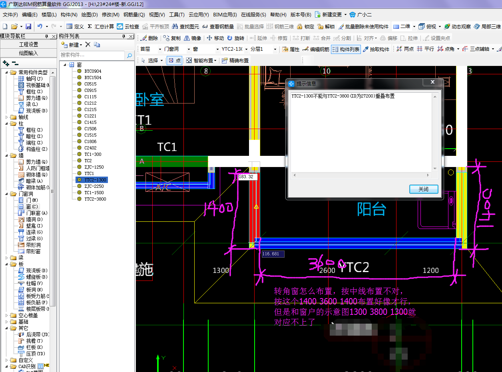The height and width of the screenshot is (372, 502).
Task: Delete component via X icon in list
Action: pyautogui.click(x=88, y=45)
